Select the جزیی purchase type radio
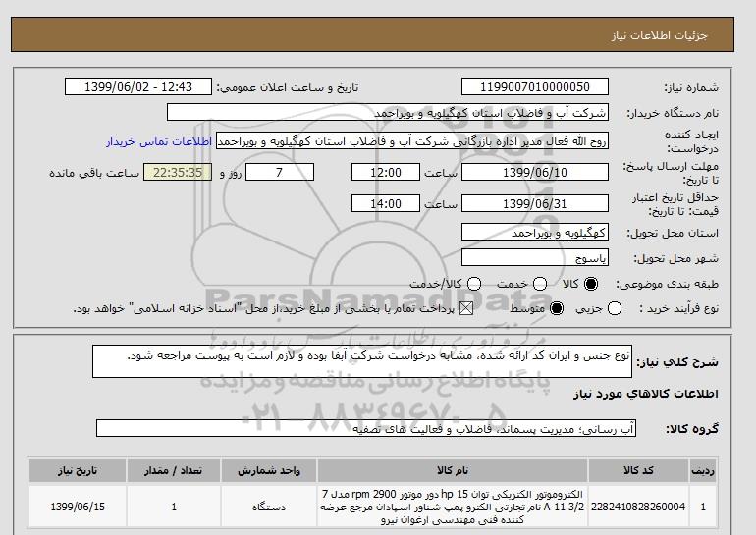 (x=615, y=308)
